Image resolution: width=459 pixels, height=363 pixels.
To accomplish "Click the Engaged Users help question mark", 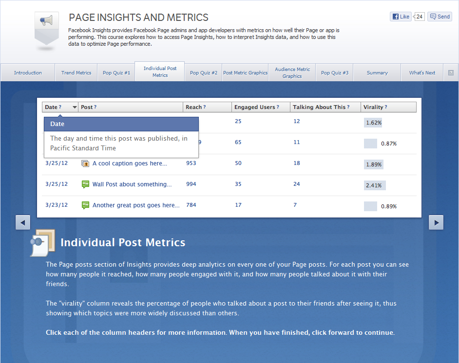I will coord(278,107).
